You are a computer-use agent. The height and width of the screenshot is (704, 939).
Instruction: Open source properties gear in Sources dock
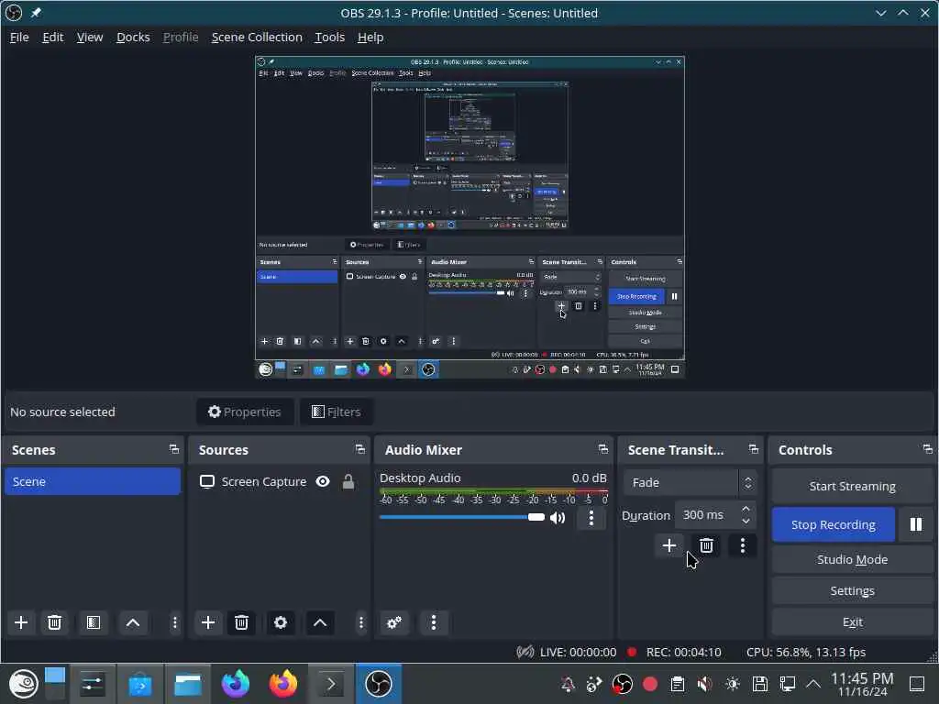pos(281,622)
